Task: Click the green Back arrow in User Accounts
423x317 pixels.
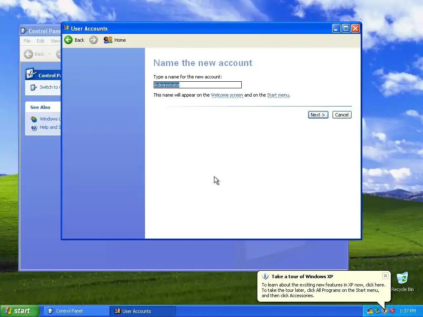Action: [68, 40]
